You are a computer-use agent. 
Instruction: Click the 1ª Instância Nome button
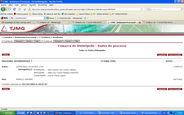29,41
